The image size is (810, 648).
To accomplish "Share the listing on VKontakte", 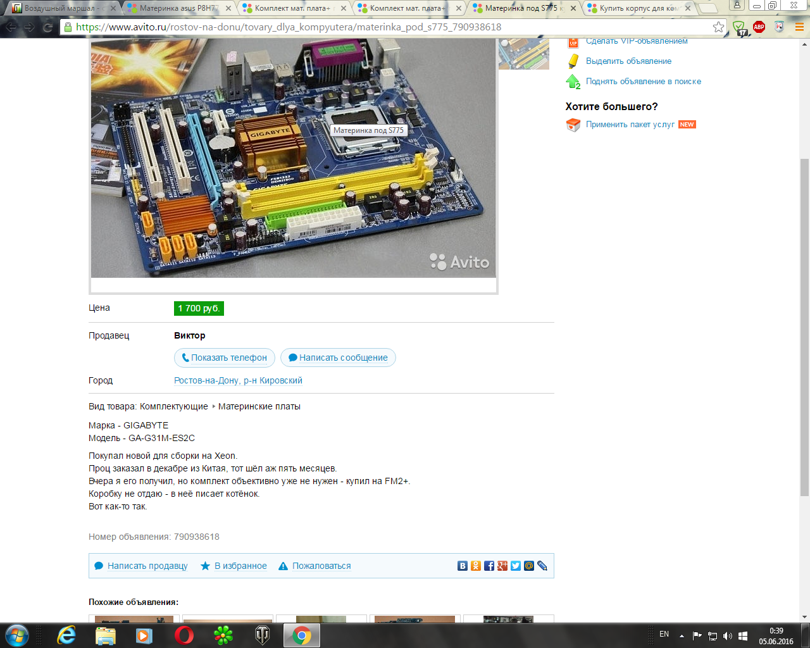I will [x=463, y=566].
